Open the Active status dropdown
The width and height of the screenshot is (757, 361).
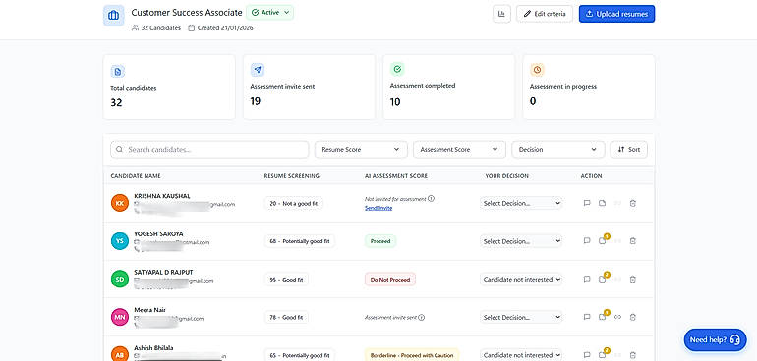click(270, 13)
